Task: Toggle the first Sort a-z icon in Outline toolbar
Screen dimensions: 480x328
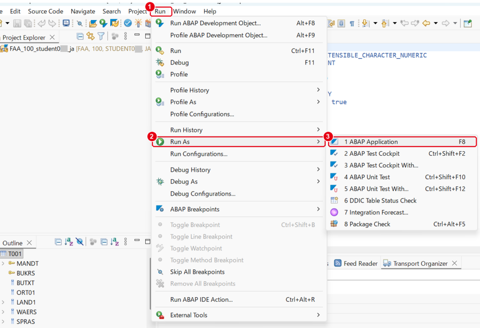Action: point(68,242)
